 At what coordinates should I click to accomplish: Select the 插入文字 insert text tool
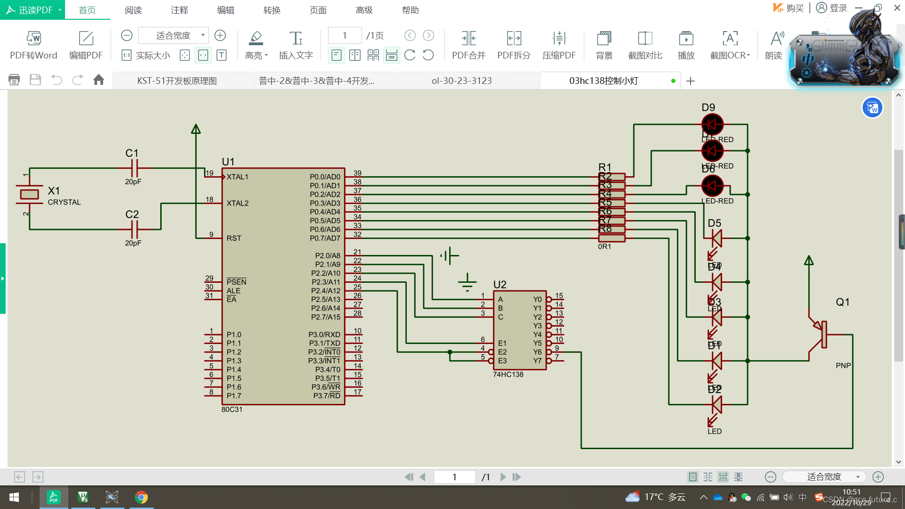point(296,45)
